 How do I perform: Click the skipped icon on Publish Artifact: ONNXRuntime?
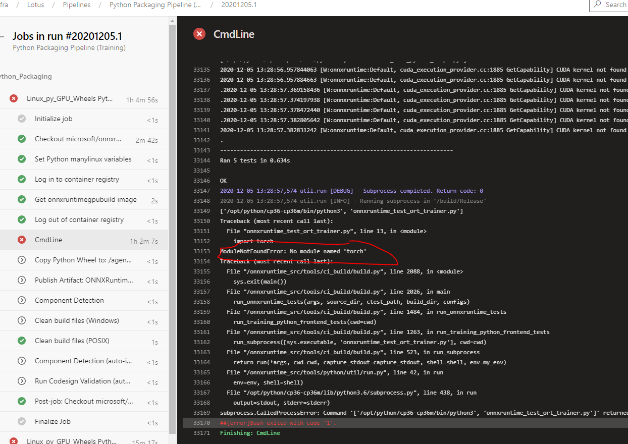tap(21, 280)
